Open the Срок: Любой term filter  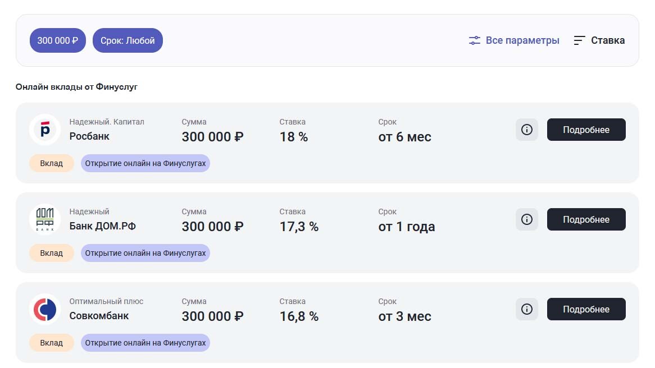coord(128,40)
